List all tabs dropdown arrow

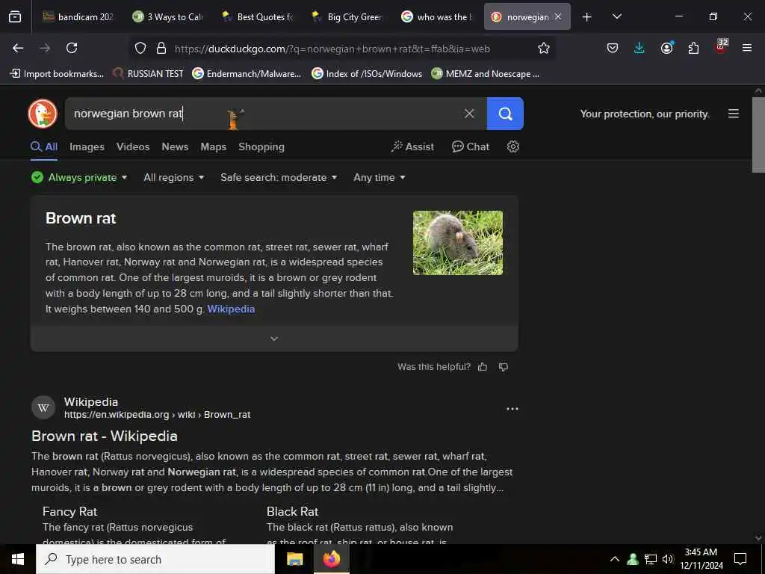pyautogui.click(x=616, y=17)
